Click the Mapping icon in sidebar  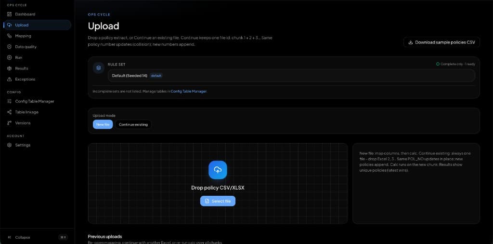[x=9, y=36]
